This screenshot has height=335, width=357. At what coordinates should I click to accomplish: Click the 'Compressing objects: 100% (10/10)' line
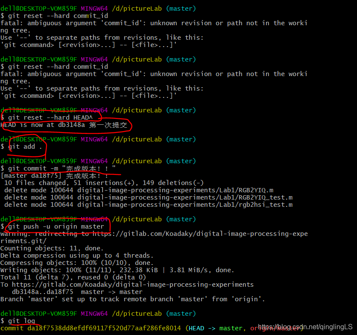coord(77,263)
